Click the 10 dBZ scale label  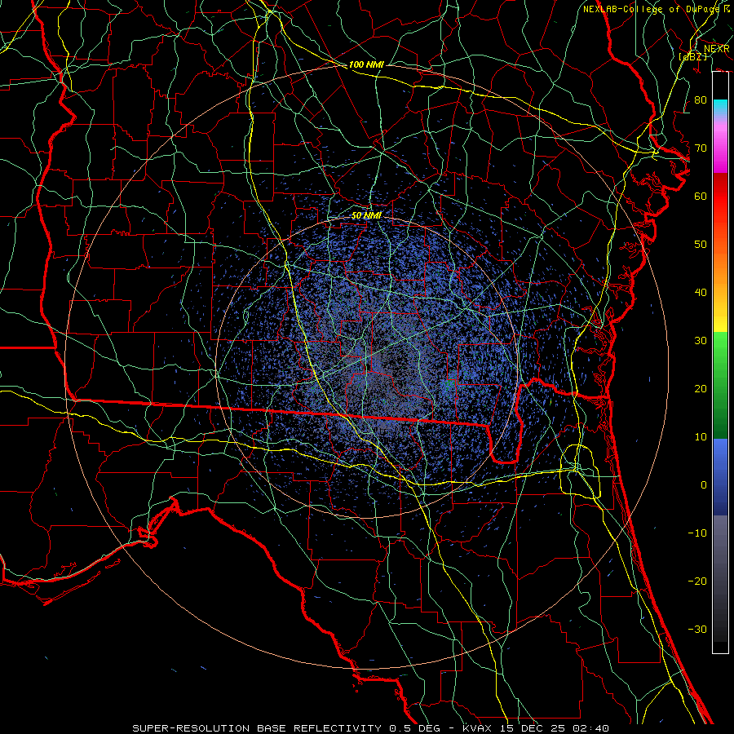coord(701,437)
